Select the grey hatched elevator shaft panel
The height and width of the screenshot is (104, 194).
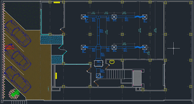(137, 78)
